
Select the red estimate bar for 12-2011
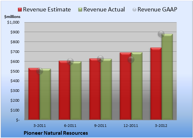[125, 86]
